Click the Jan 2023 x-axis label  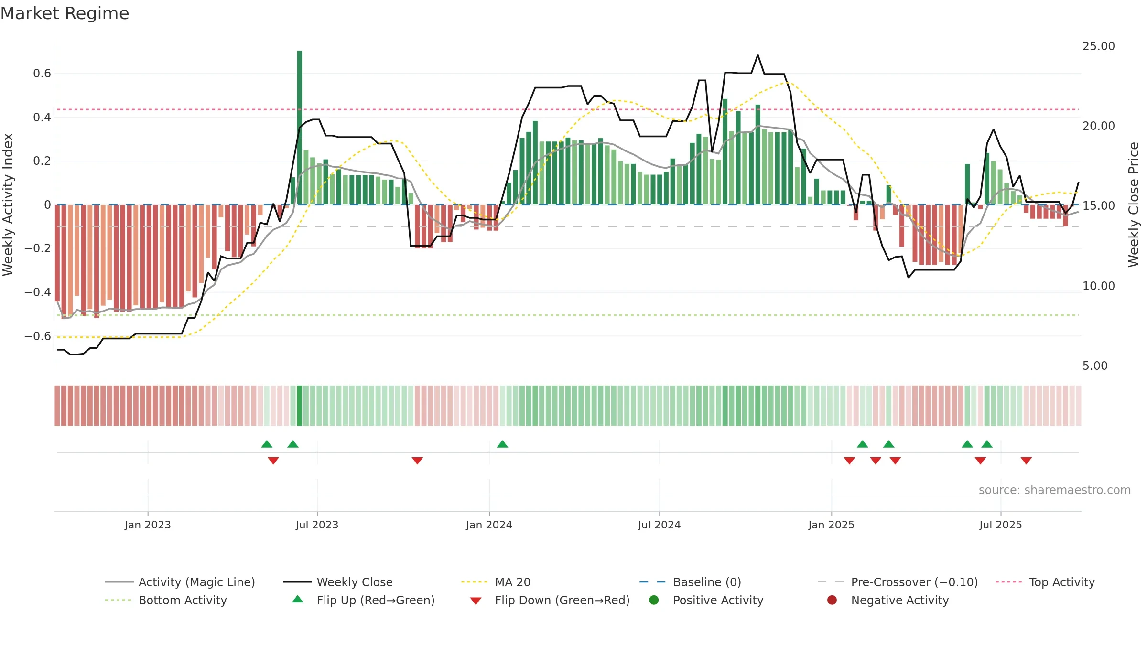148,525
